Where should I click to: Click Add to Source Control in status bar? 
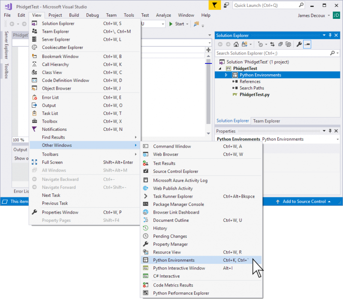[303, 201]
